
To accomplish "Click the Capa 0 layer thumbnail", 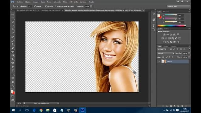I will click(x=164, y=62).
